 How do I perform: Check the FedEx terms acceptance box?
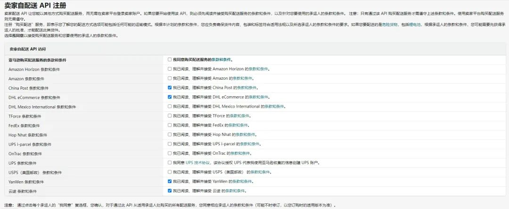point(170,125)
